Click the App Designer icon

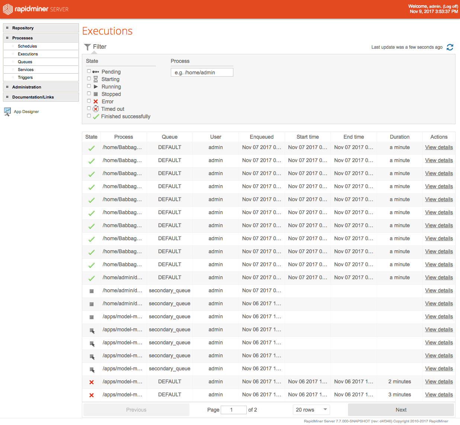(x=7, y=112)
